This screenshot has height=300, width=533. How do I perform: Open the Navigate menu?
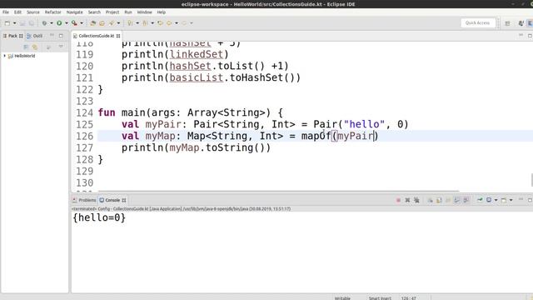(74, 12)
